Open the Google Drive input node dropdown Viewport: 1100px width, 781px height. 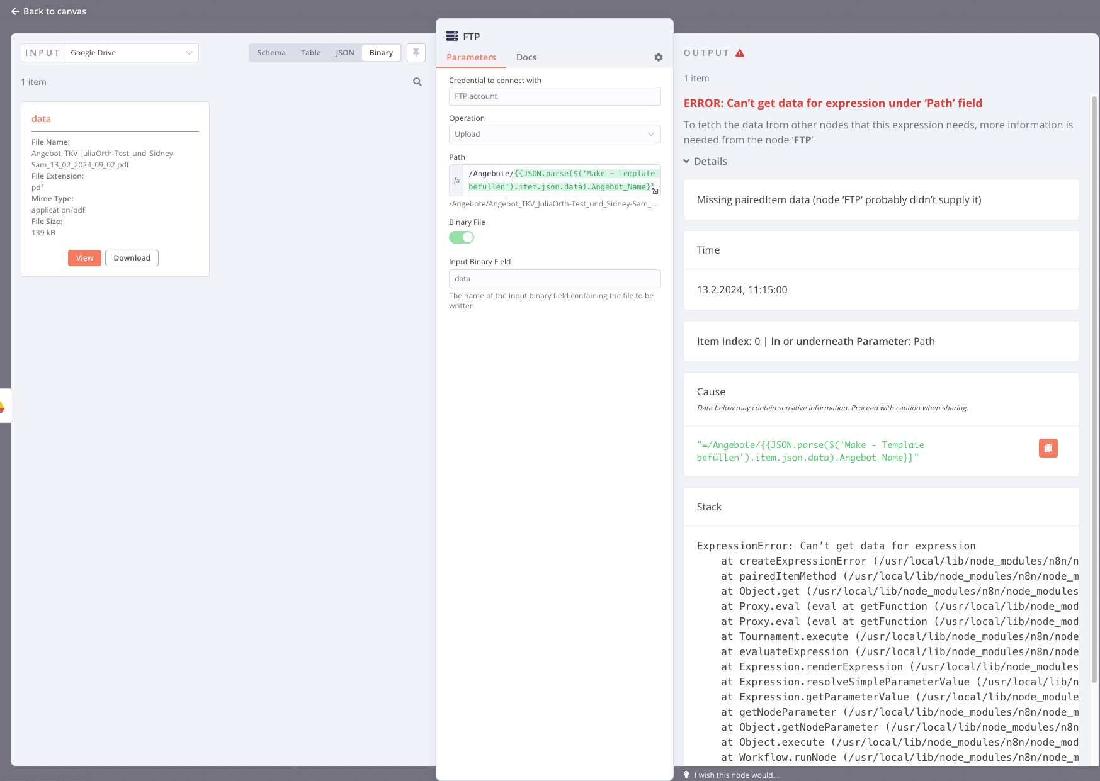click(132, 53)
